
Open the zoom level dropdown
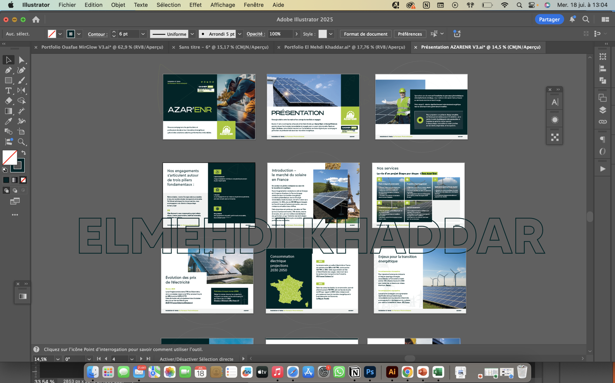[x=58, y=359]
